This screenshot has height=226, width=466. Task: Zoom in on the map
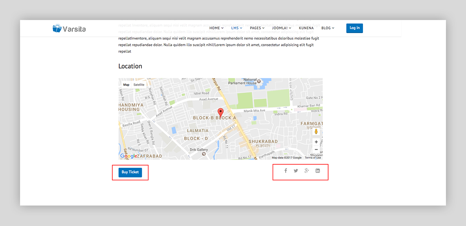[316, 142]
